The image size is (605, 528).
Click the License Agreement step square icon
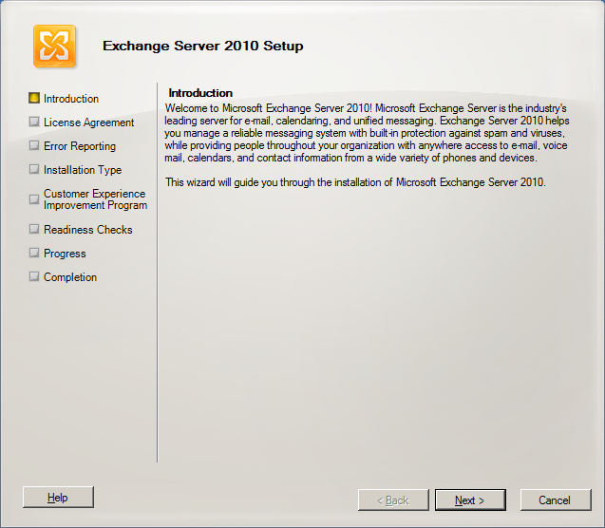click(35, 122)
